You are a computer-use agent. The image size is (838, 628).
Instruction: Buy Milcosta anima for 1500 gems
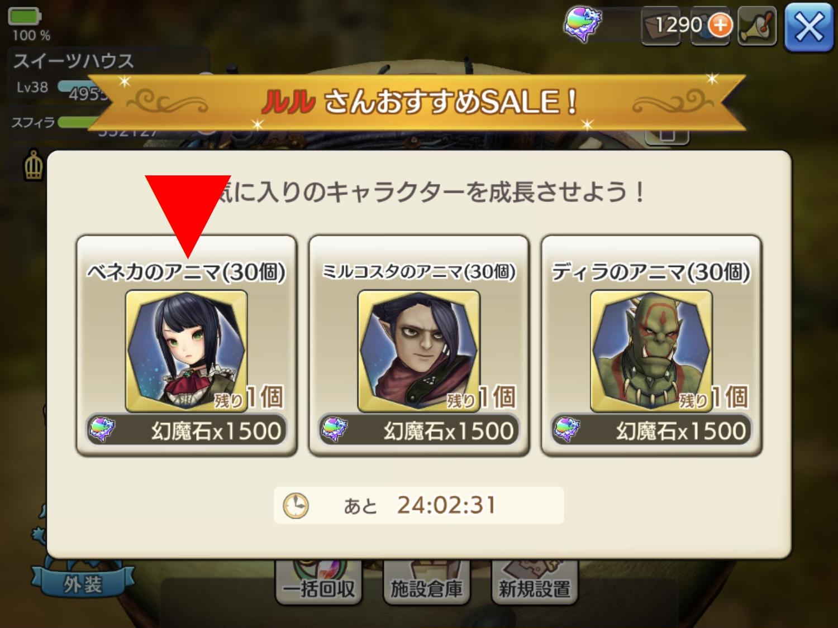(418, 430)
